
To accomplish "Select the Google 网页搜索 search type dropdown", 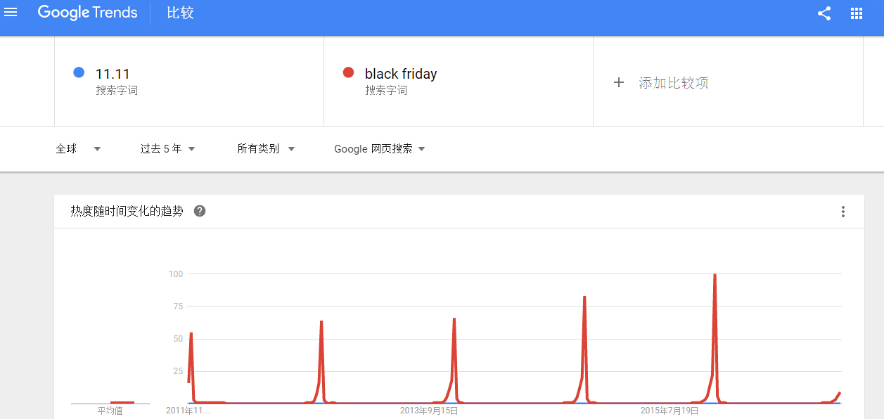I will [x=380, y=148].
